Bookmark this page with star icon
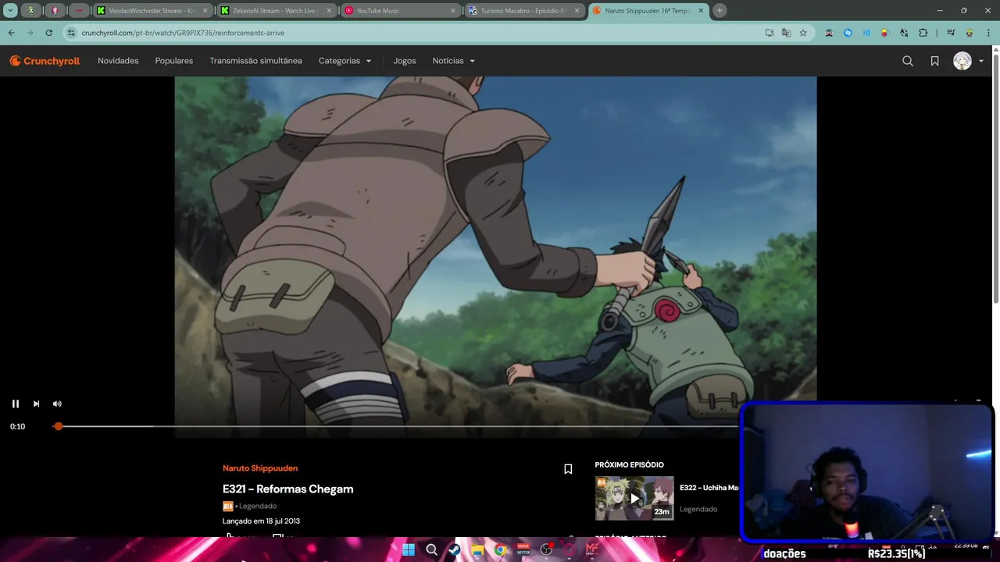1000x562 pixels. pyautogui.click(x=803, y=33)
